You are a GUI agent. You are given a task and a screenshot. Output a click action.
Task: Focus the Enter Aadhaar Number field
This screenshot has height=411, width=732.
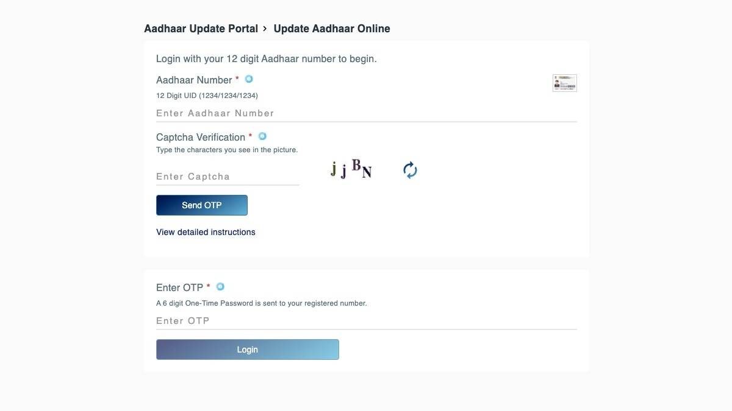click(x=366, y=113)
